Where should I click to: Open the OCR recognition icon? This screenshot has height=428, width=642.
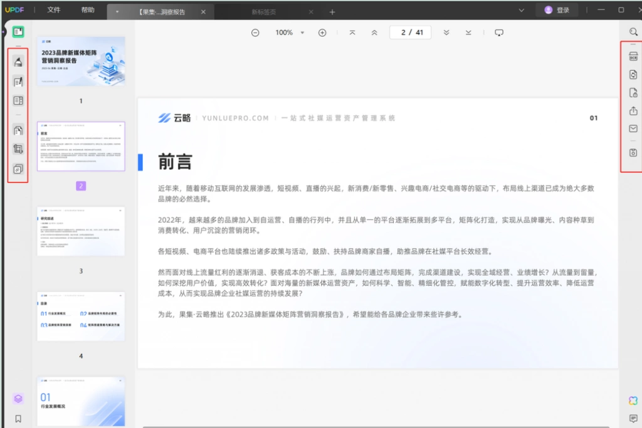[633, 56]
